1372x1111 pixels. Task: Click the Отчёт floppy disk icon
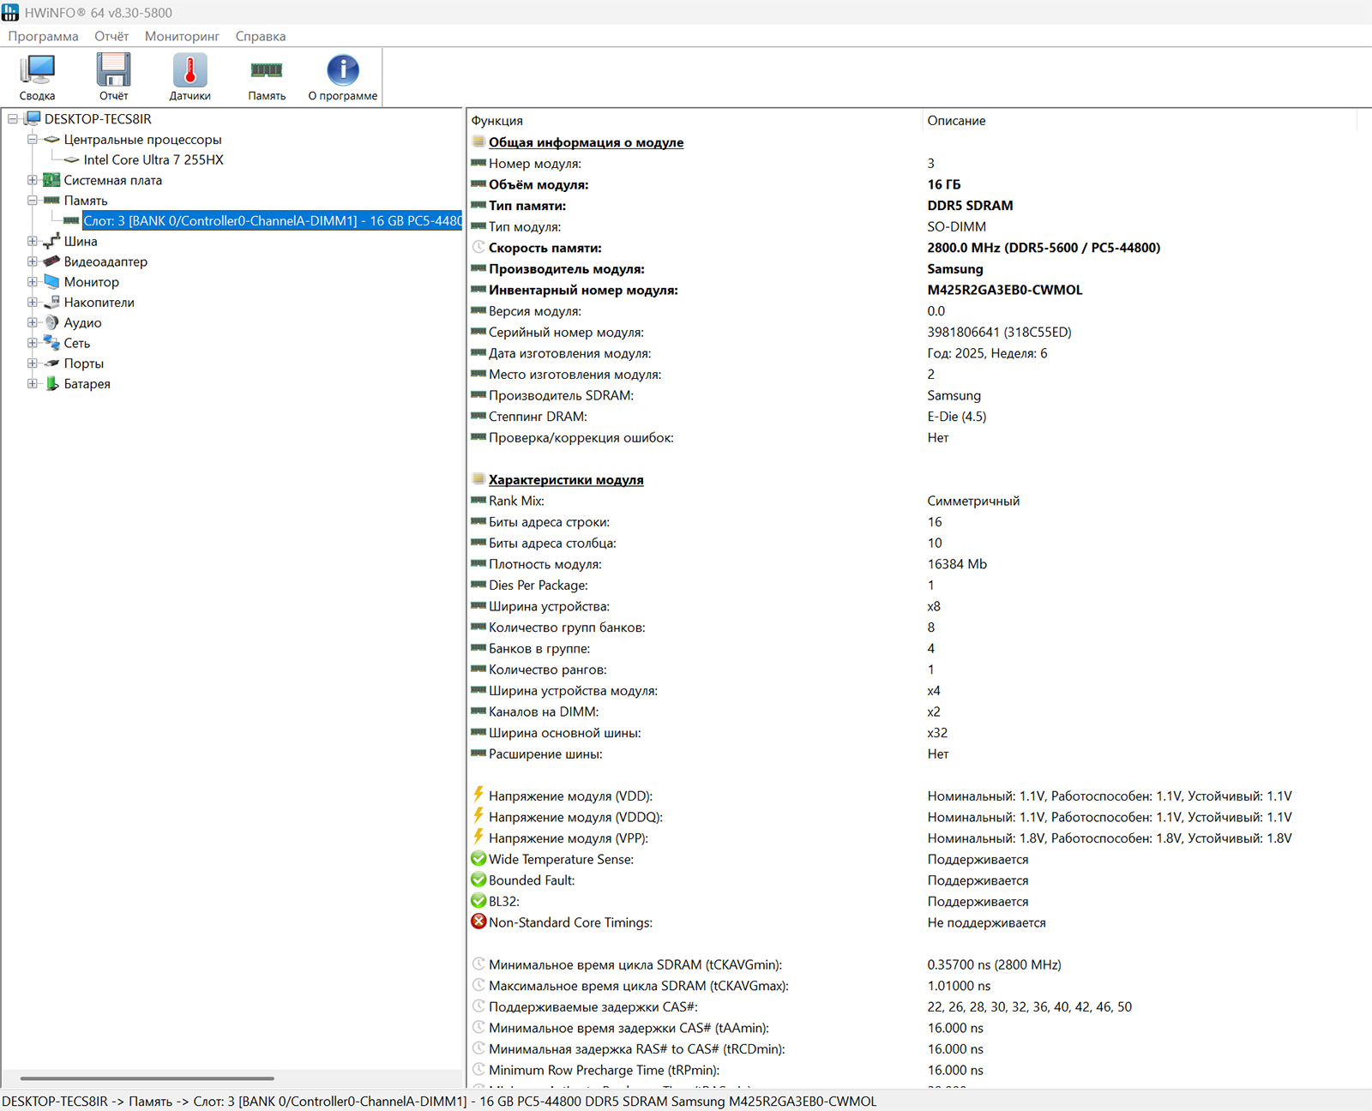tap(113, 70)
